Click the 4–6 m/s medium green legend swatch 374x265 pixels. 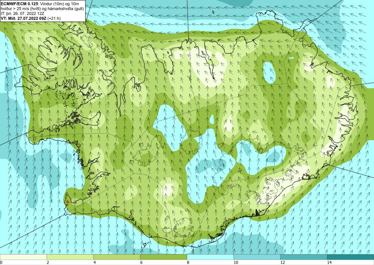(117, 257)
